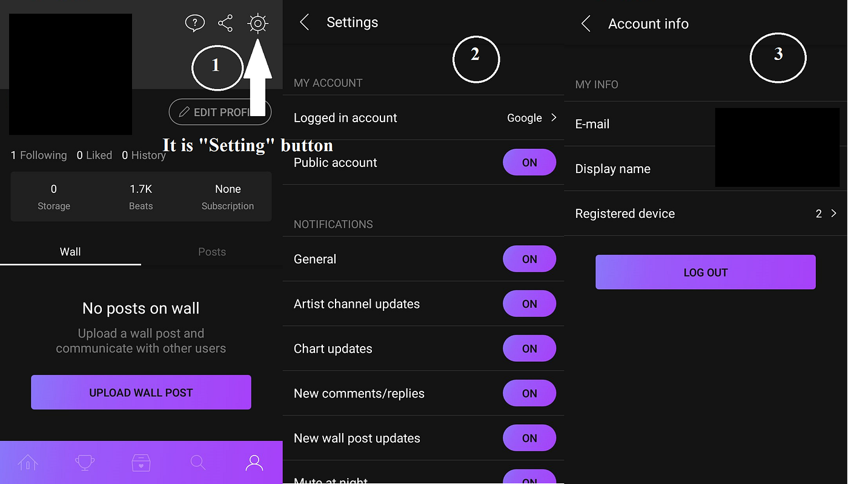Tap the search magnifier icon
Screen dimensions: 848x484
[x=198, y=463]
